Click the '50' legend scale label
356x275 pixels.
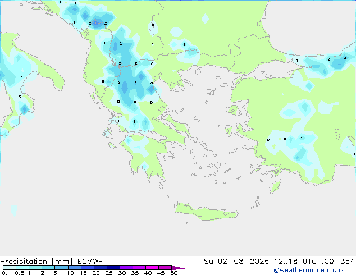174,273
